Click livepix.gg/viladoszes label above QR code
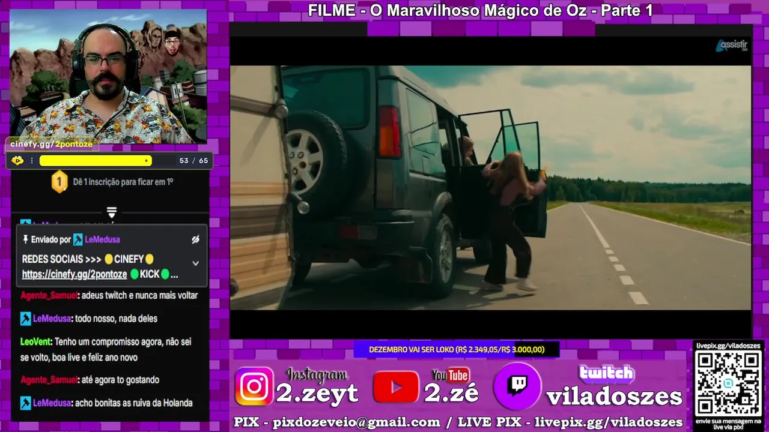Screen dimensions: 769x432 (x=728, y=346)
